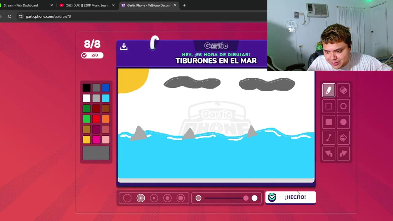Screen dimensions: 393x221
Task: Pick the orange color swatch
Action: pos(106,119)
